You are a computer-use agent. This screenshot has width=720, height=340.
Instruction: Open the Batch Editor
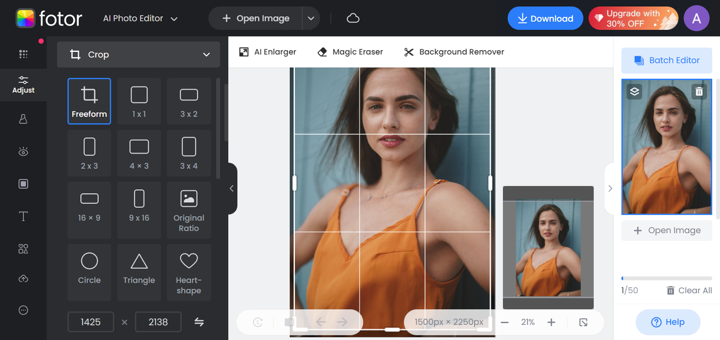coord(667,60)
